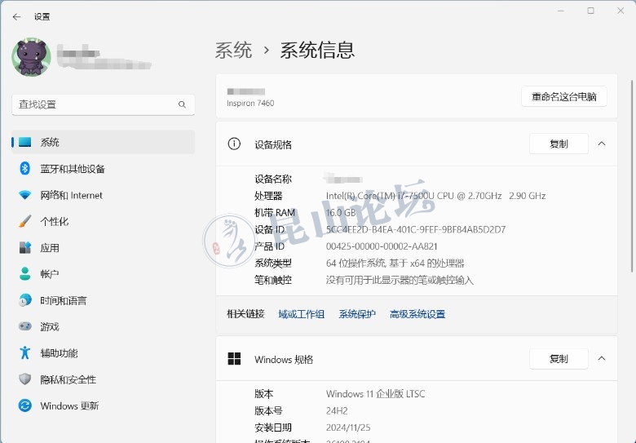Click the Bluetooth and other devices icon

(x=24, y=169)
